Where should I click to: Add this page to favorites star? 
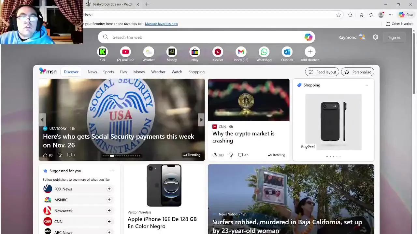(x=338, y=15)
